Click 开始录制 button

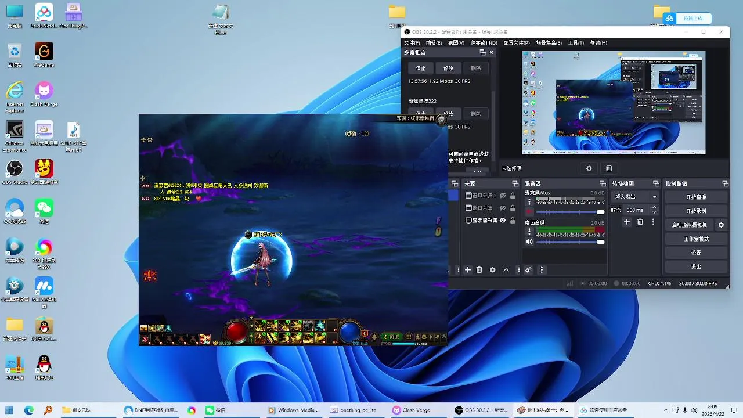coord(696,211)
